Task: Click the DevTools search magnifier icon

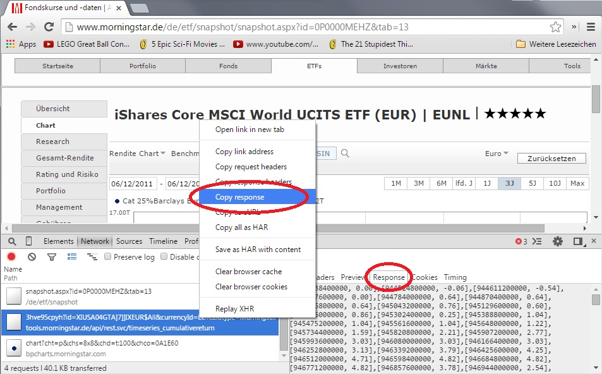Action: pos(12,241)
